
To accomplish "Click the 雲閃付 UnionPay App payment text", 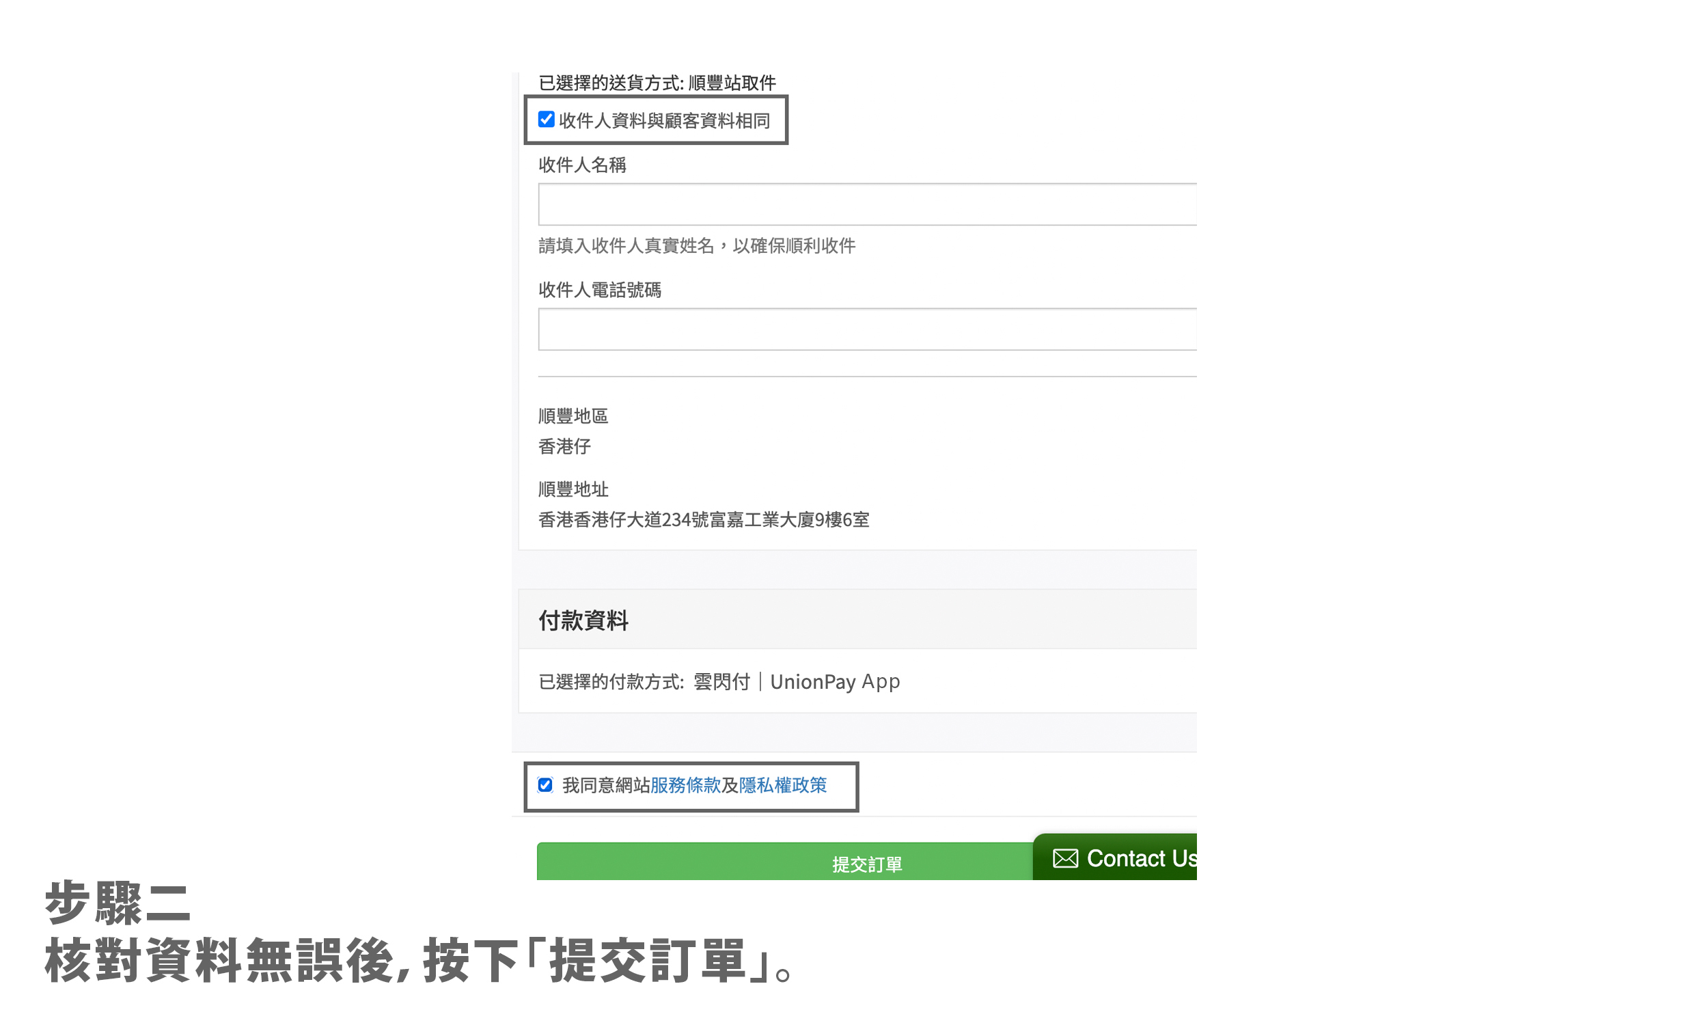I will click(x=796, y=682).
